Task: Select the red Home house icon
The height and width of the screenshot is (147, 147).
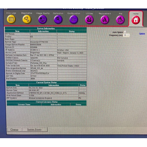Action: pyautogui.click(x=136, y=20)
